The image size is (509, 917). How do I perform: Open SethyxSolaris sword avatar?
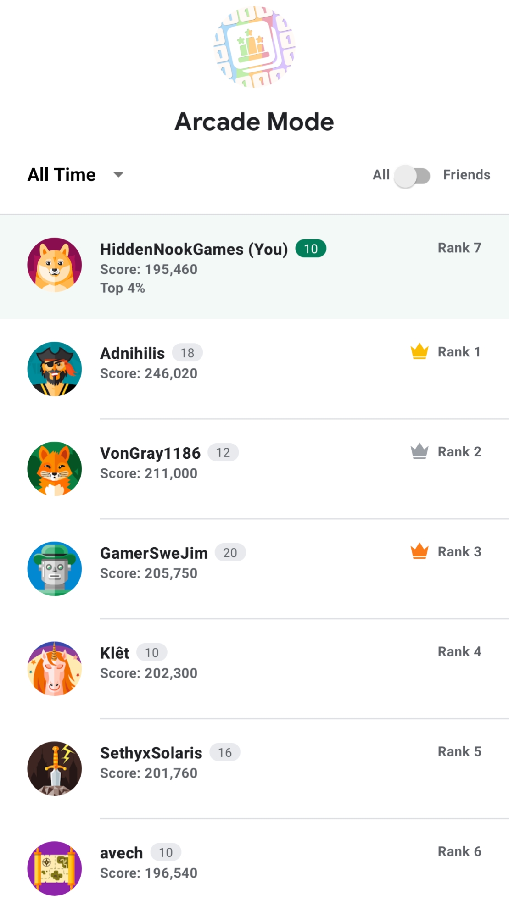[x=55, y=769]
